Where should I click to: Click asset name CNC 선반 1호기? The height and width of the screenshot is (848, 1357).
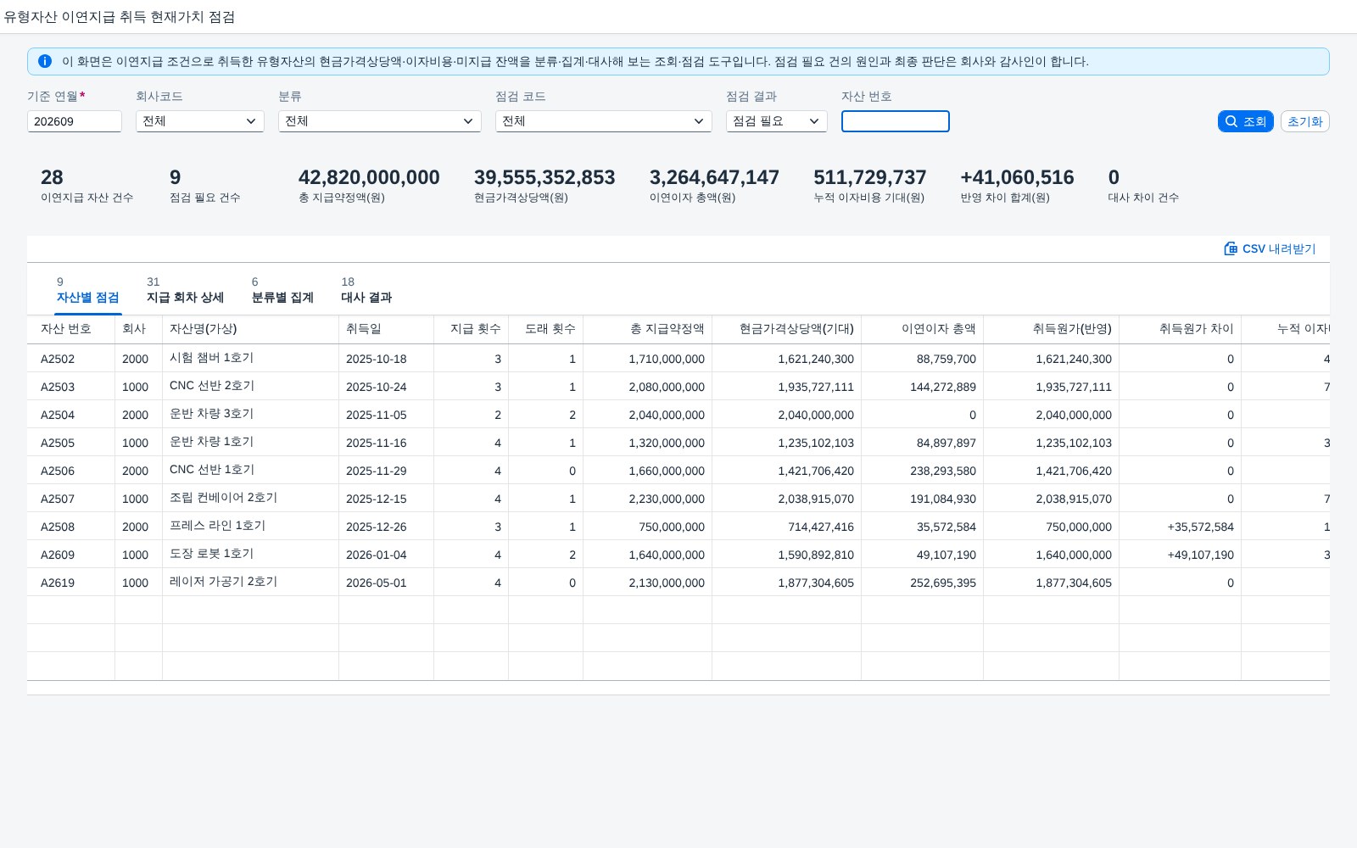(x=212, y=470)
